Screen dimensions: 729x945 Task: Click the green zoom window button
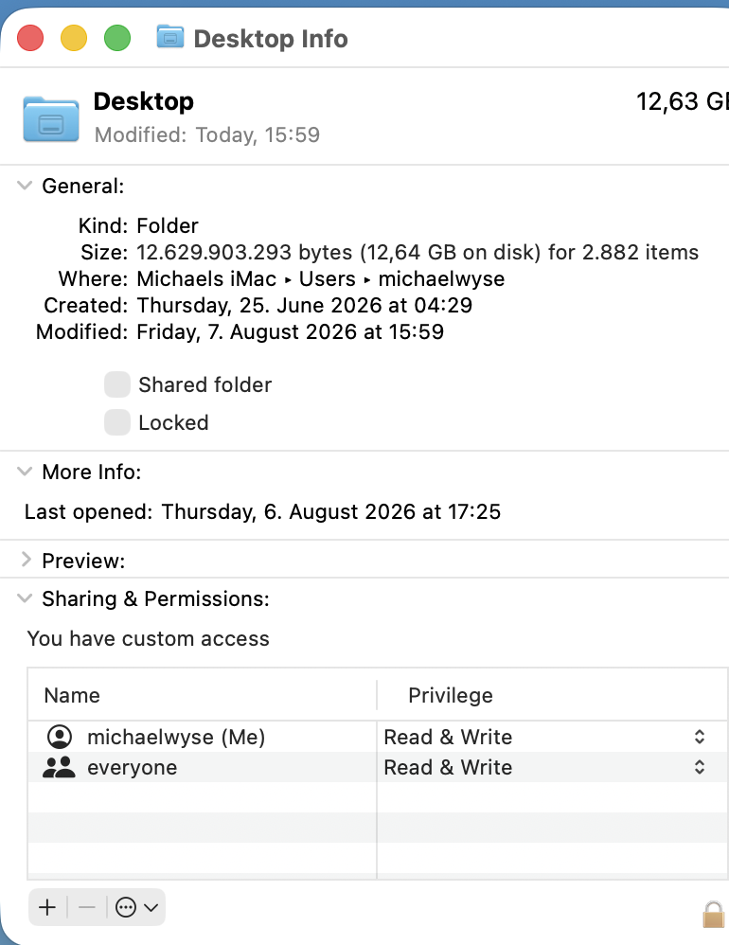coord(117,38)
